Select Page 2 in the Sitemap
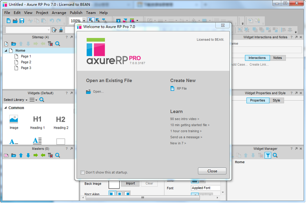The height and width of the screenshot is (203, 306). coord(26,62)
